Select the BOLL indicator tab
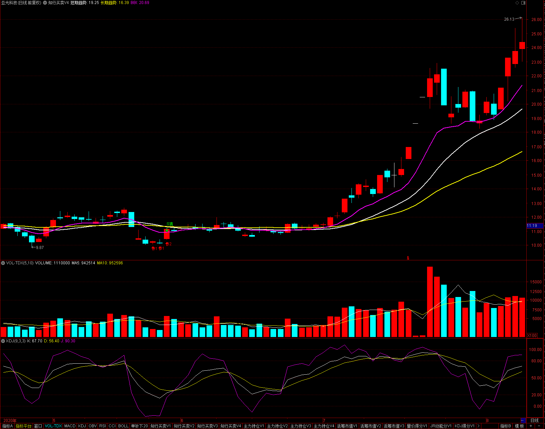This screenshot has width=545, height=429. [123, 426]
